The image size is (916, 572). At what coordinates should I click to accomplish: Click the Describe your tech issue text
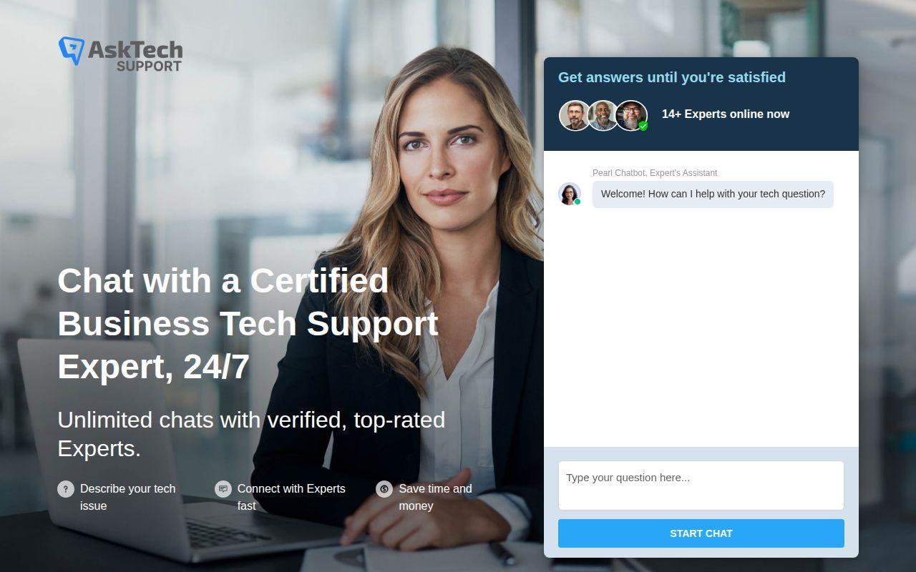coord(127,497)
